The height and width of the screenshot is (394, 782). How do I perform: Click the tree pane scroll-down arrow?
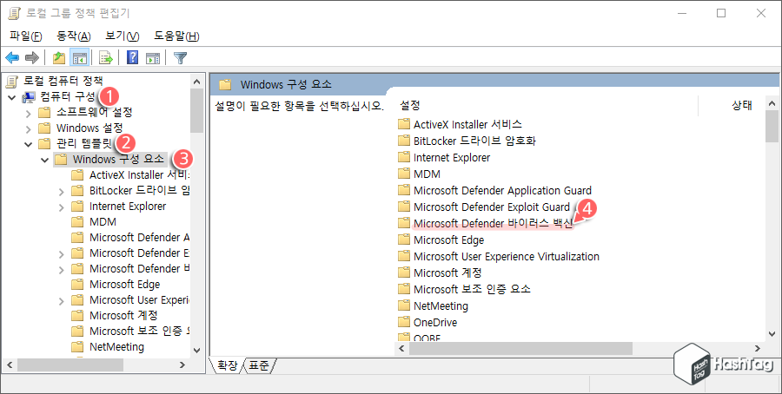pos(197,351)
